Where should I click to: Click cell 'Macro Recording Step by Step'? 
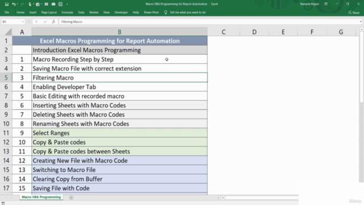coord(119,59)
